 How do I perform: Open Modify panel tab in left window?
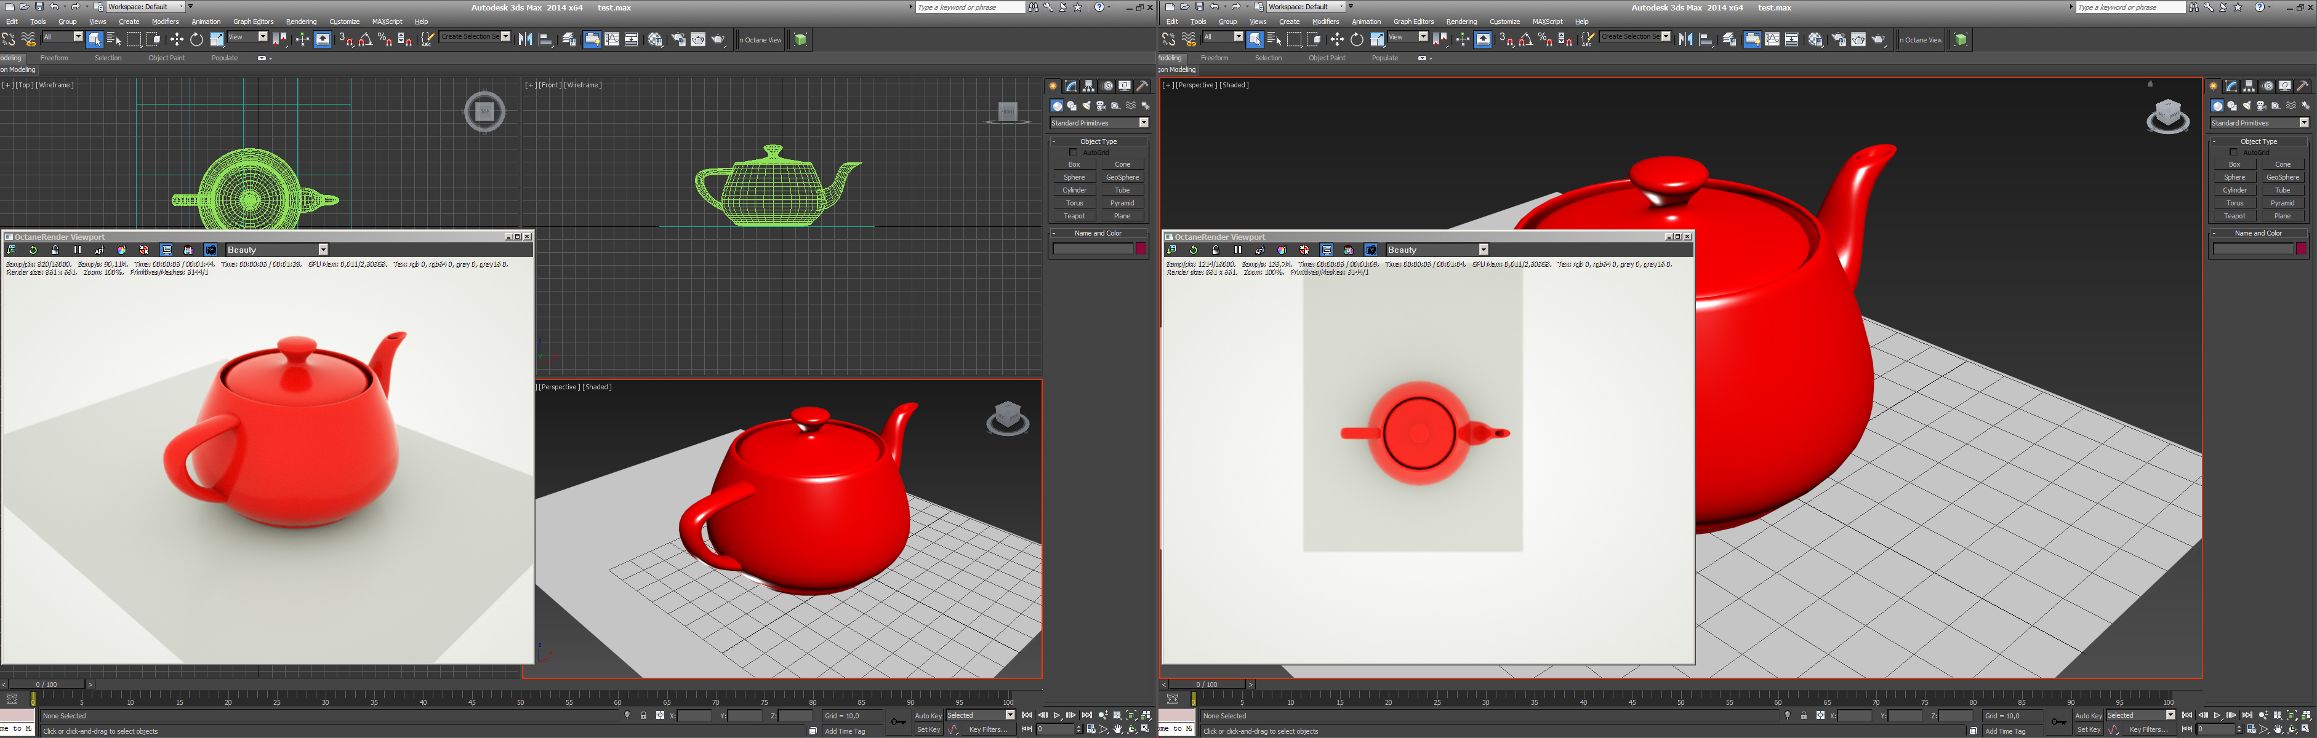[1071, 86]
